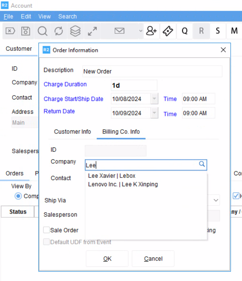This screenshot has height=281, width=242.
Task: Click the expand arrows toolbar icon
Action: 92,31
